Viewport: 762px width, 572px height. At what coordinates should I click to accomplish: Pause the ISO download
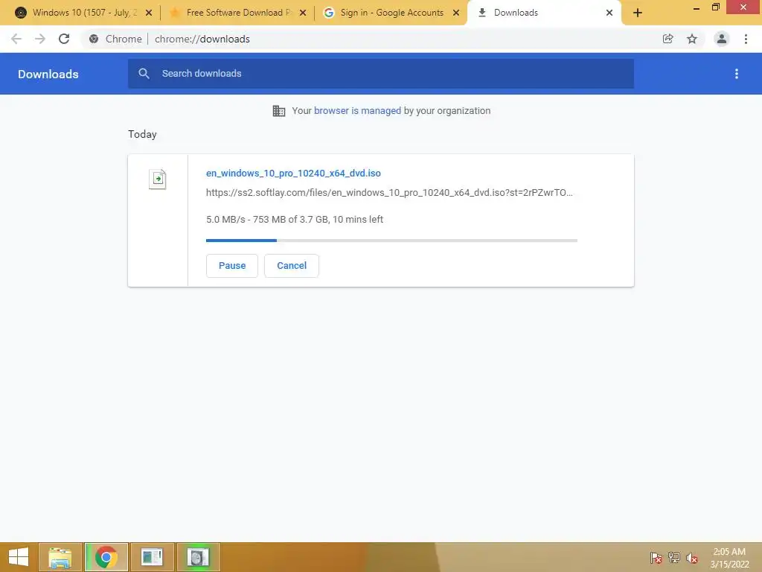click(232, 266)
